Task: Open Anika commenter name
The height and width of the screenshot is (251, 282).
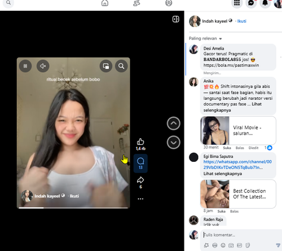Action: coord(208,81)
